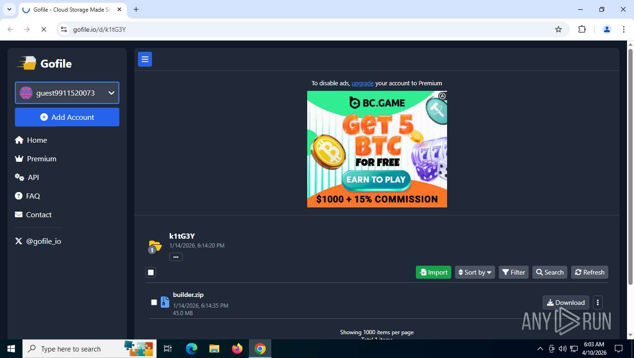Screen dimensions: 634x358
Task: Click the address bar showing gofile.io/d/k1tG3Y
Action: (x=312, y=29)
